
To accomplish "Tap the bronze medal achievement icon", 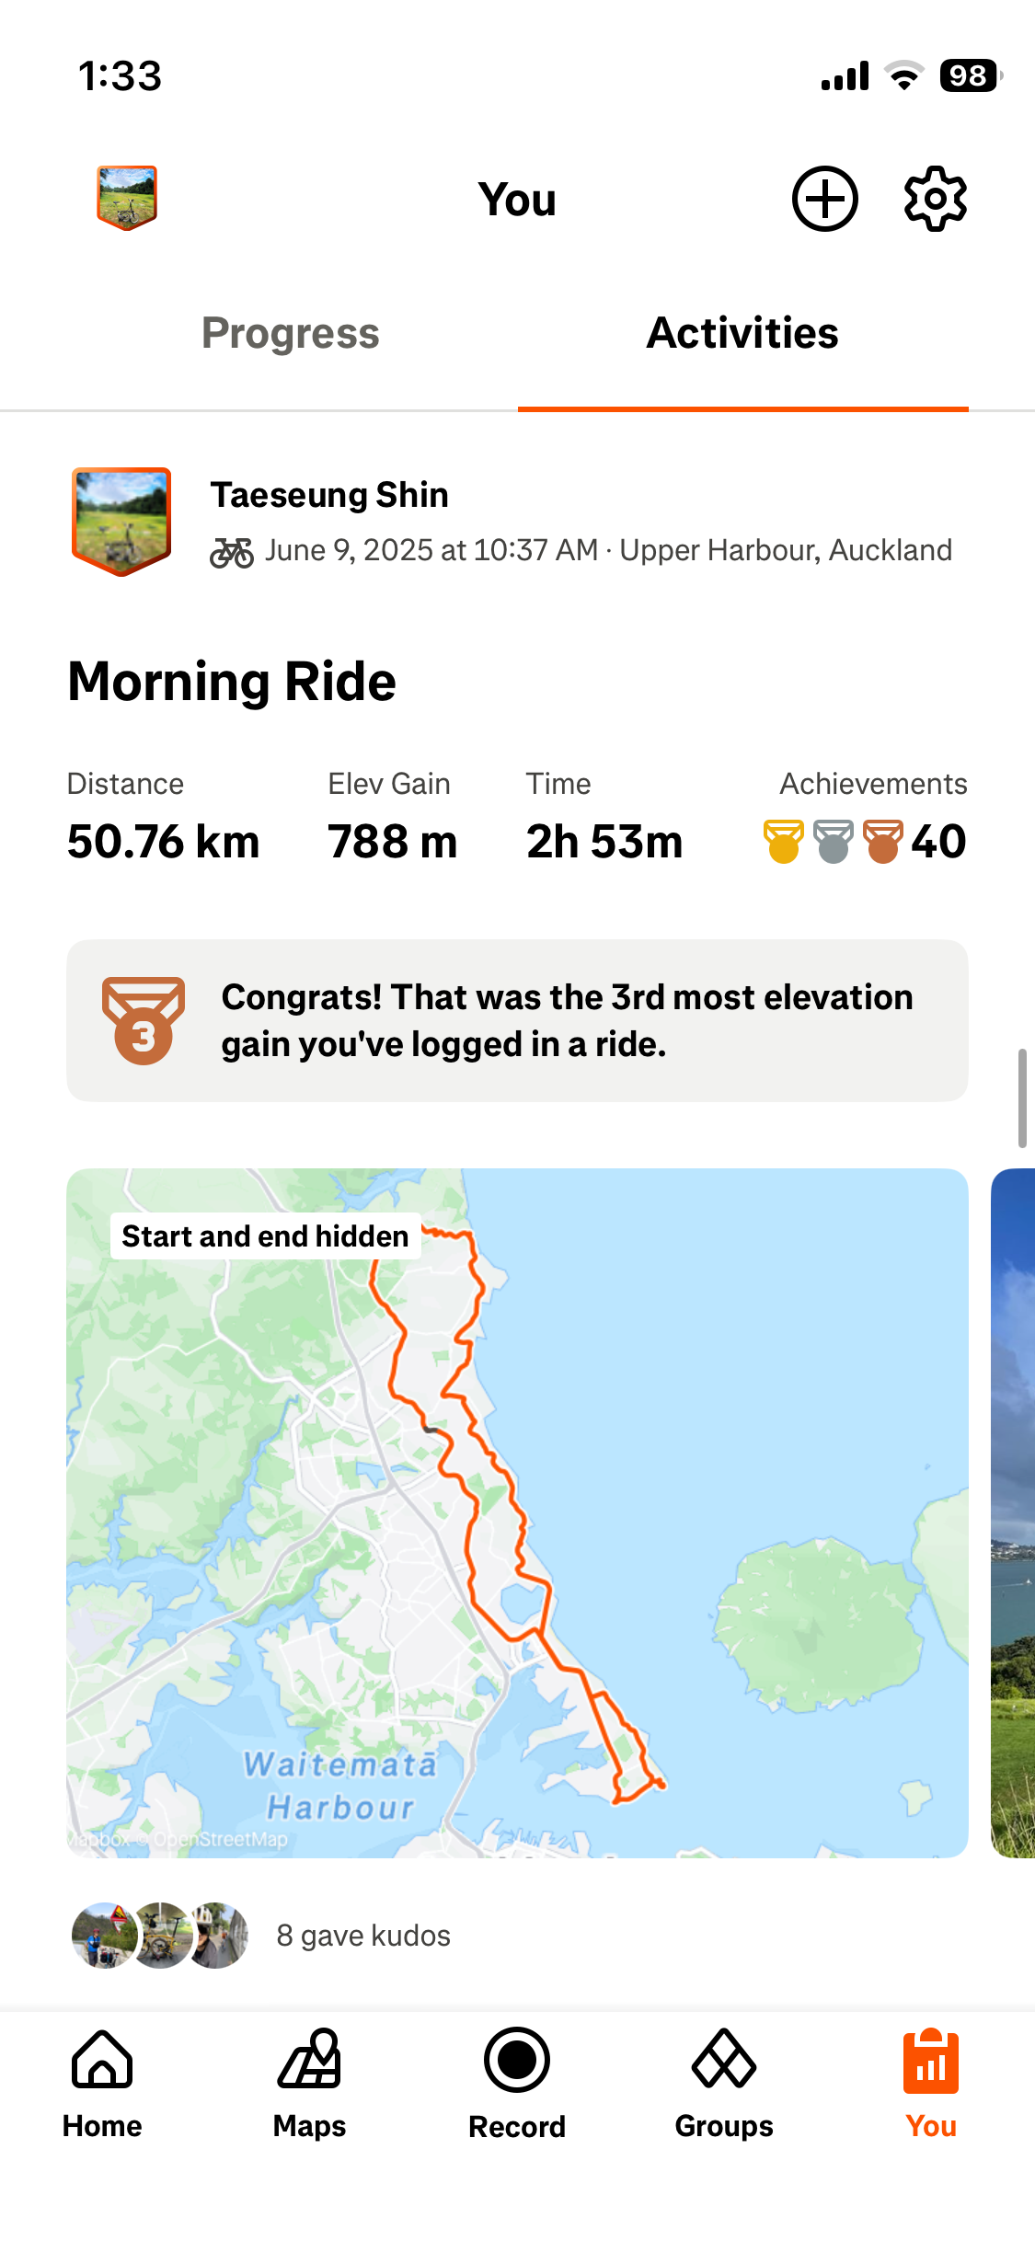I will 882,841.
